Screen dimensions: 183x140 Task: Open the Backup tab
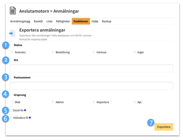click(107, 21)
